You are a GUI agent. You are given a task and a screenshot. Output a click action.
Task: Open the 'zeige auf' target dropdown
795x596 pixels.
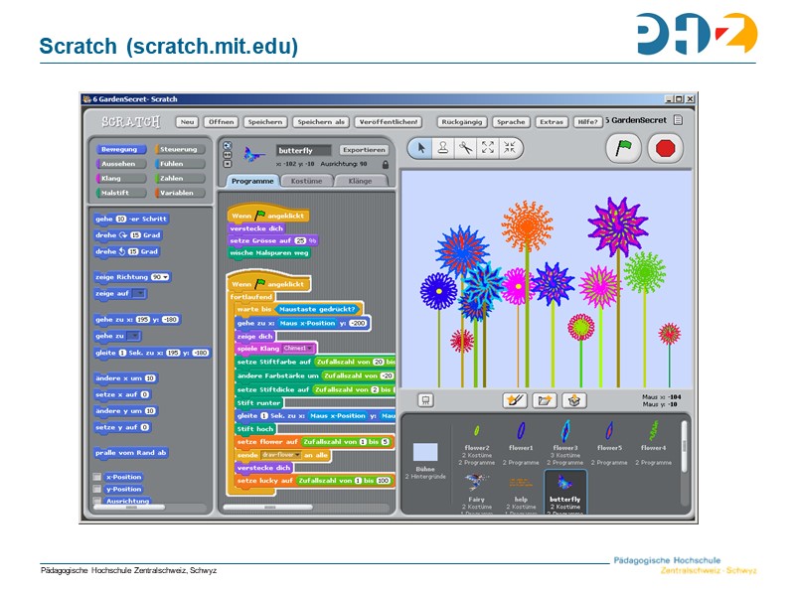click(x=139, y=294)
